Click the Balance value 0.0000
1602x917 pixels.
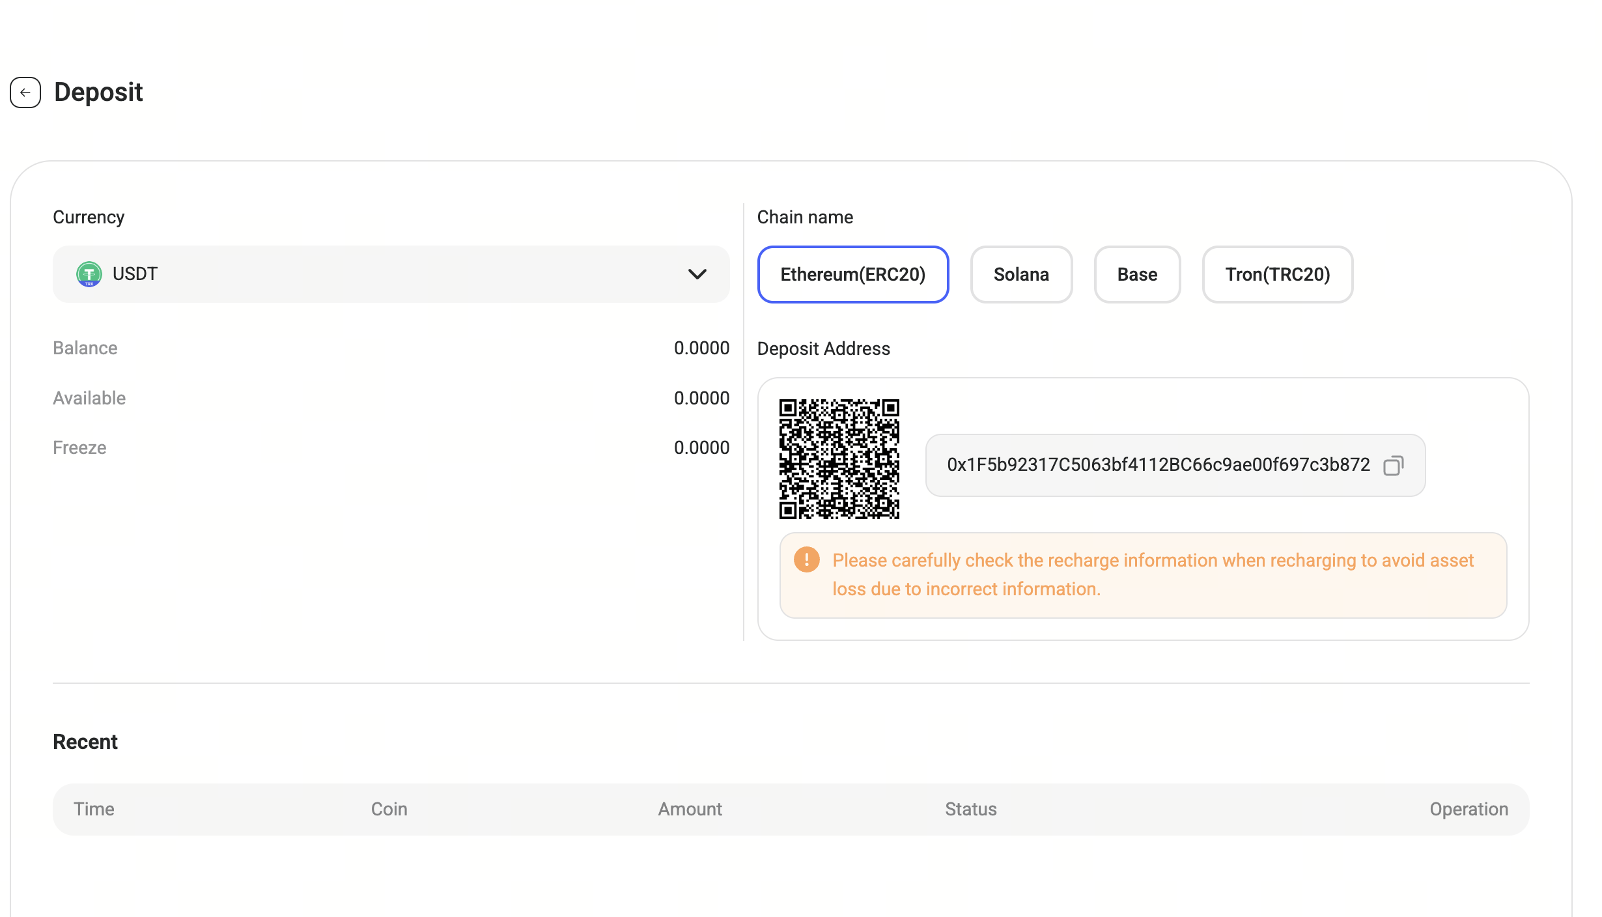[701, 348]
